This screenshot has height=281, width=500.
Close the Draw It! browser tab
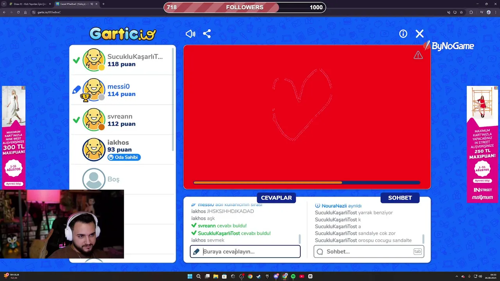coord(50,4)
